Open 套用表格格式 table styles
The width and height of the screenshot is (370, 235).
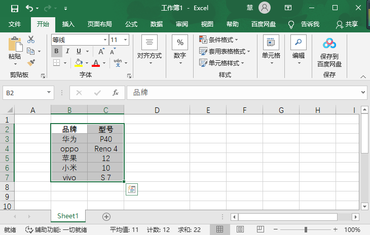coord(225,51)
